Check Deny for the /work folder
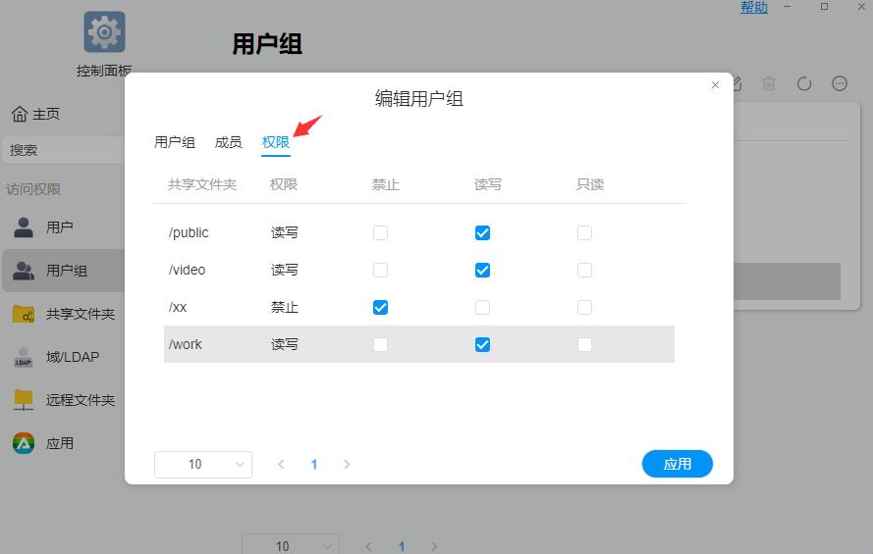The image size is (873, 554). pos(380,344)
